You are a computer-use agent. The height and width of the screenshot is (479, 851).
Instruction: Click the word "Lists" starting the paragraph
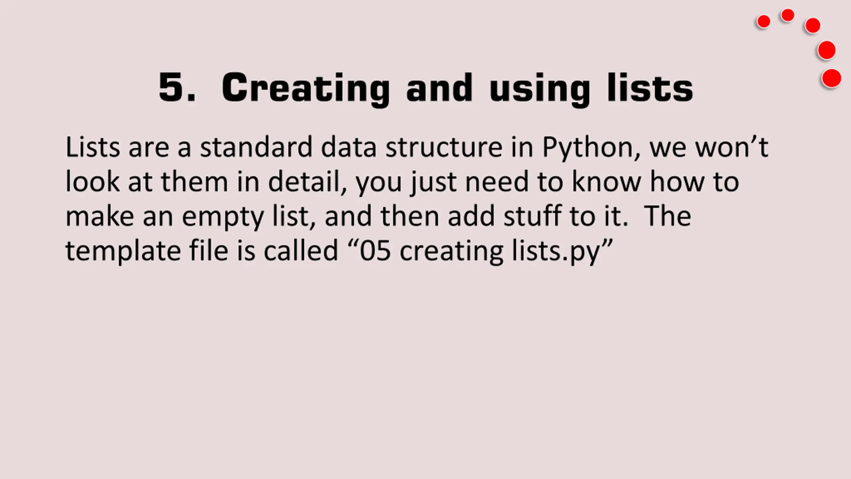pyautogui.click(x=93, y=147)
